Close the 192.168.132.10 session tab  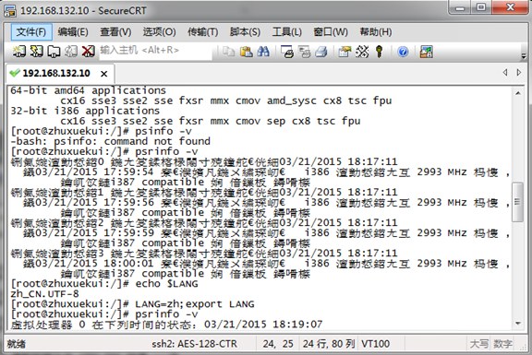tap(104, 74)
